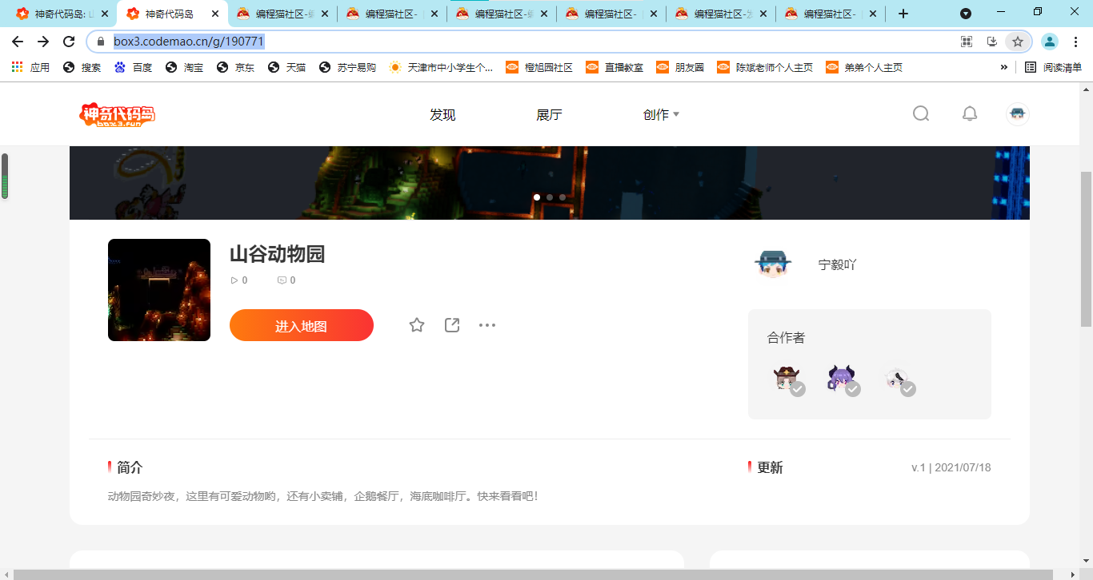Open the purple-haired collaborator avatar

843,379
